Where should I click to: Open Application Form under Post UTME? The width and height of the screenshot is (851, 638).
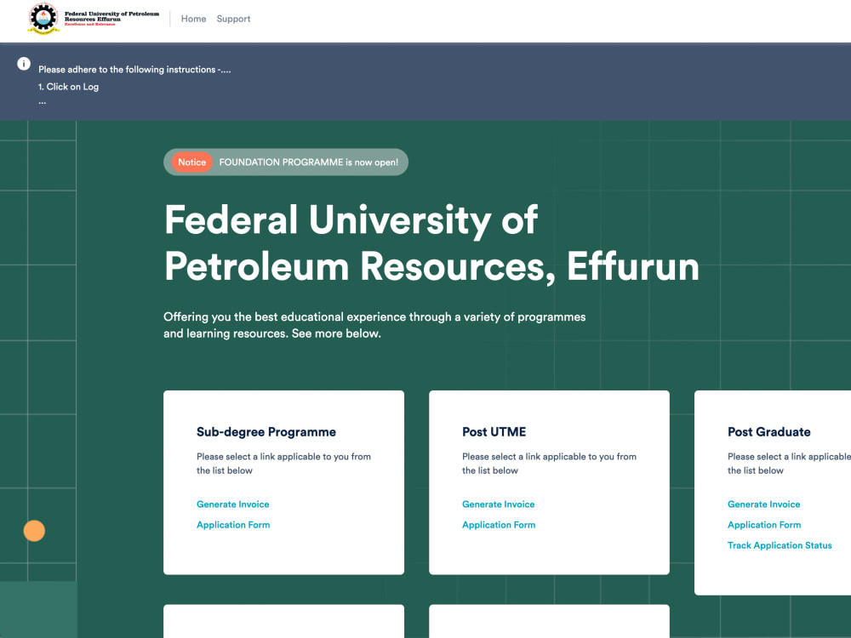tap(499, 525)
